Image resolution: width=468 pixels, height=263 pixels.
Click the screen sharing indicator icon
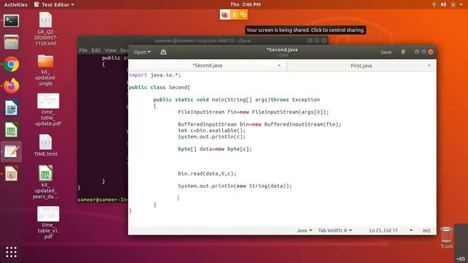click(244, 15)
